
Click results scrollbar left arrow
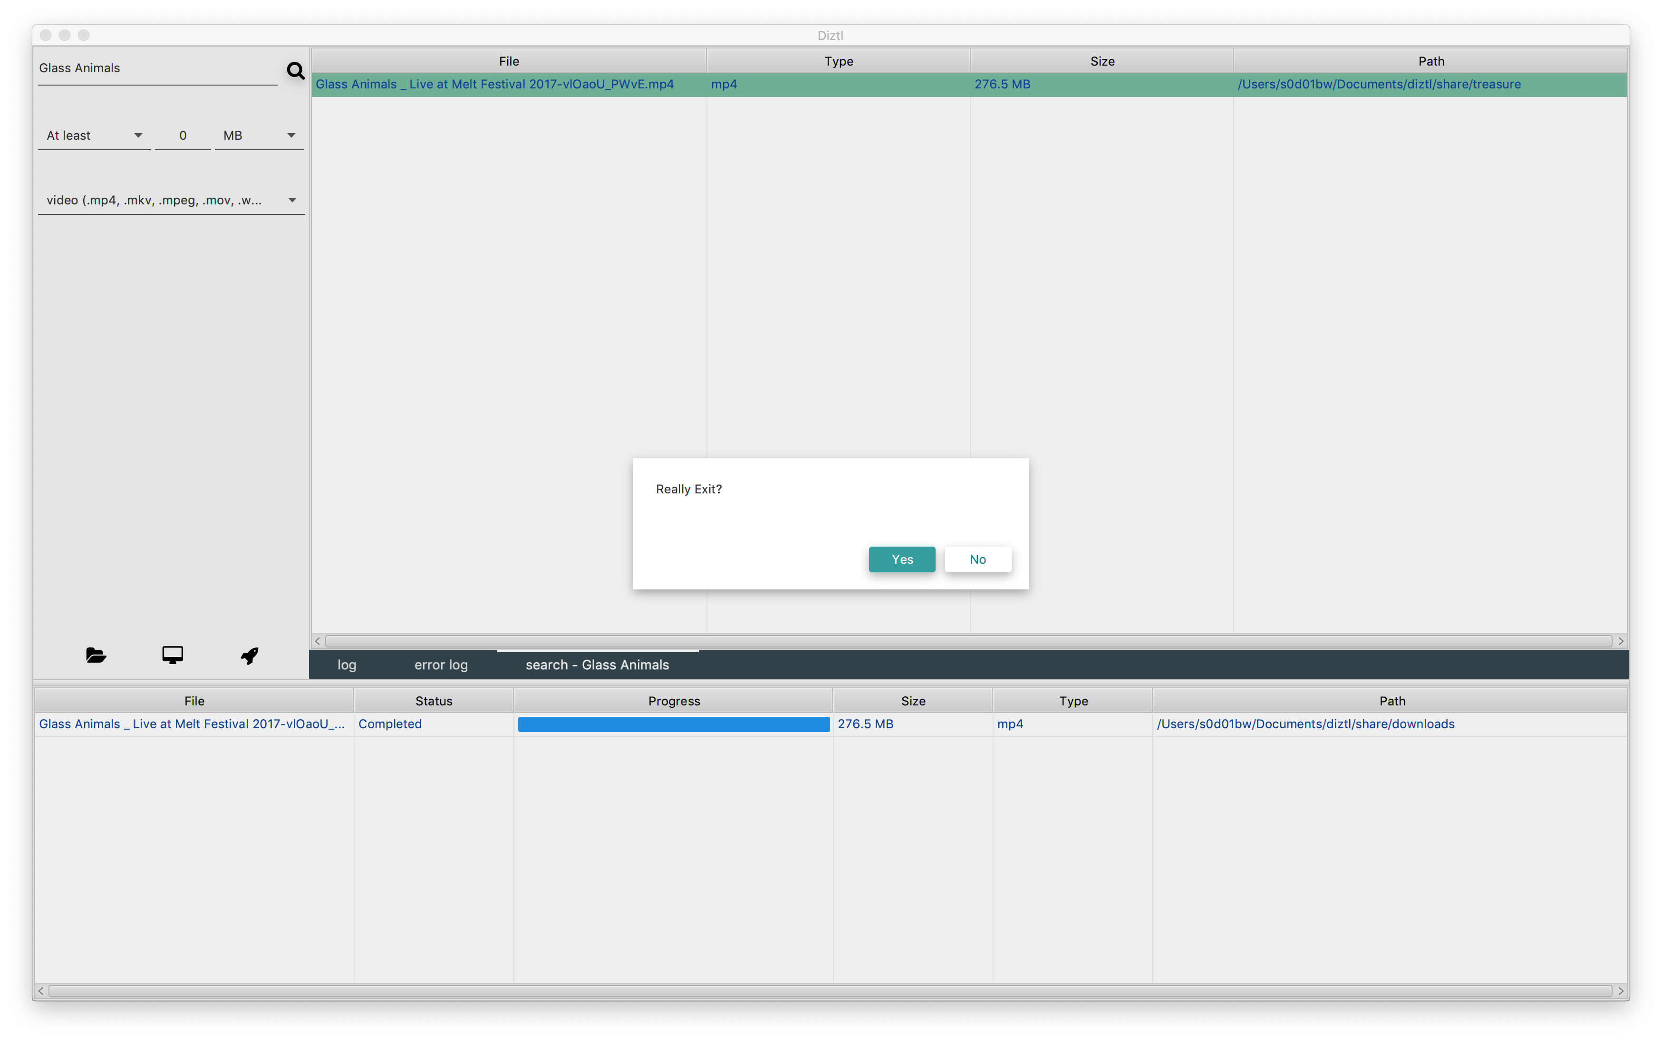point(318,641)
